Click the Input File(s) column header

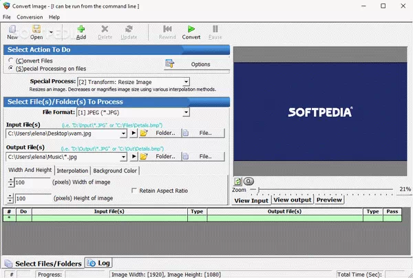point(109,211)
